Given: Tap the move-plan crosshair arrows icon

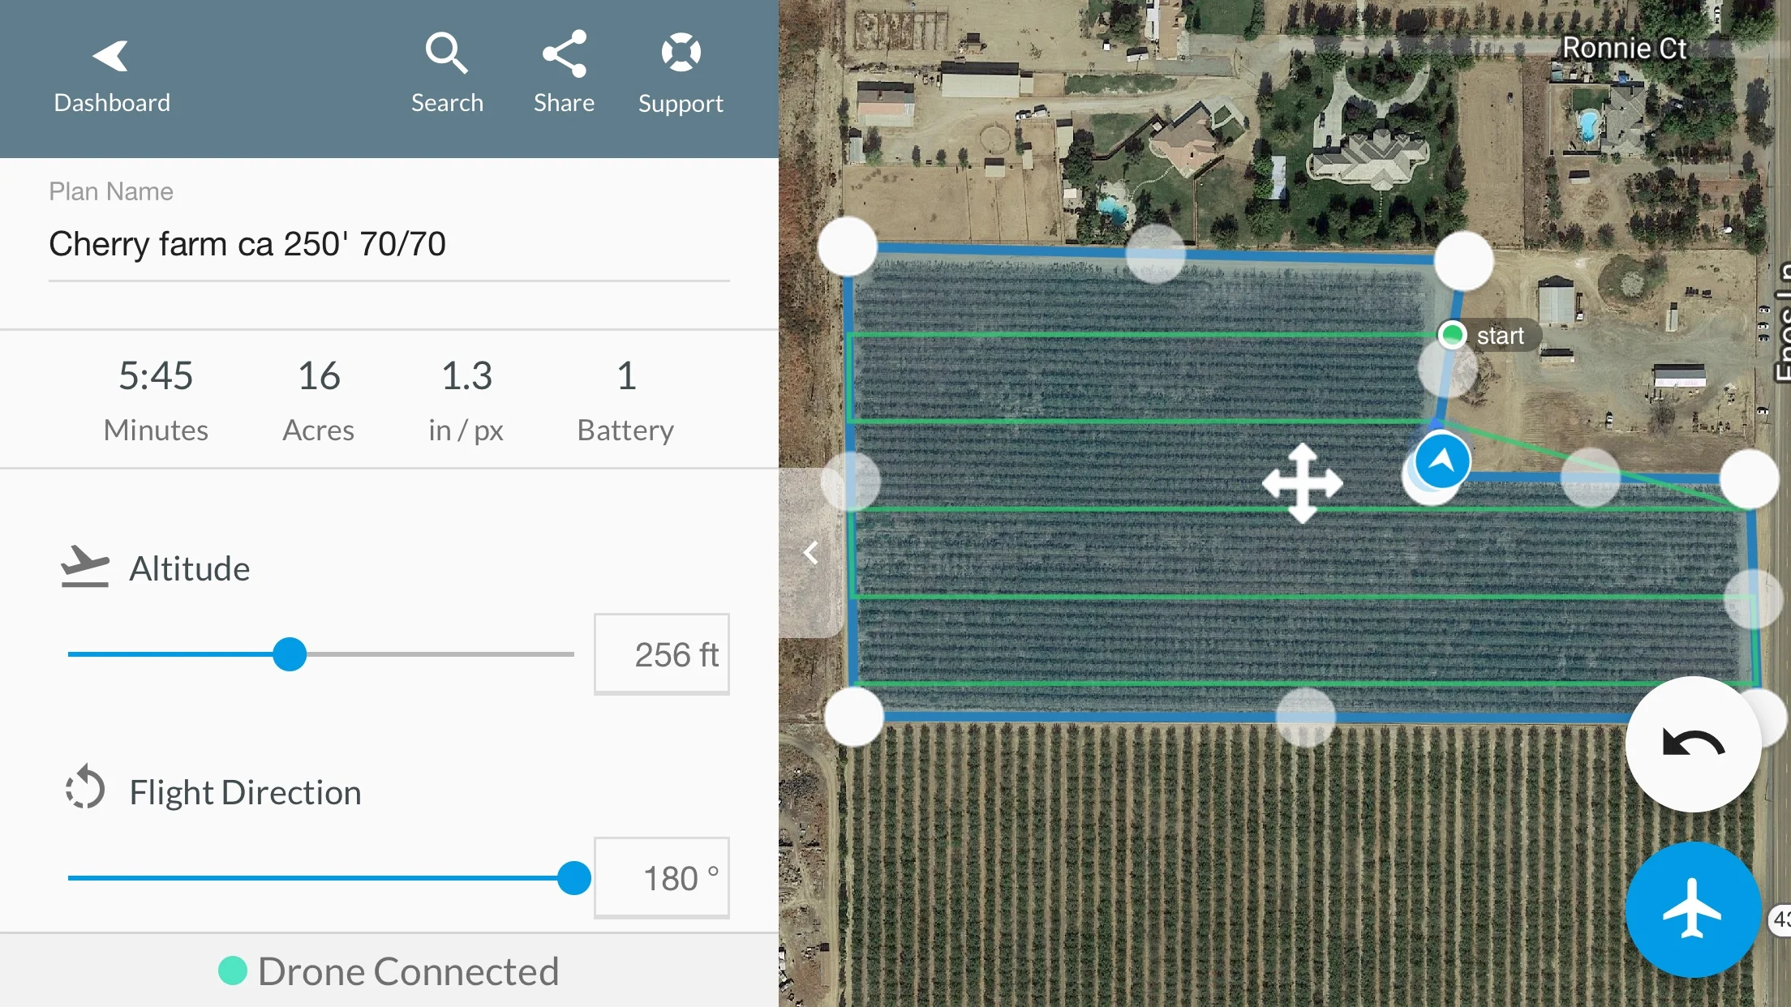Looking at the screenshot, I should pos(1302,483).
